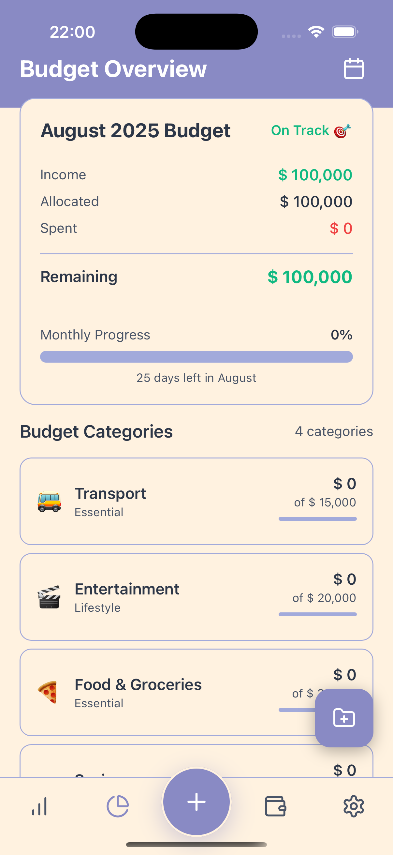
Task: Tap the August 2025 Budget title
Action: 135,130
